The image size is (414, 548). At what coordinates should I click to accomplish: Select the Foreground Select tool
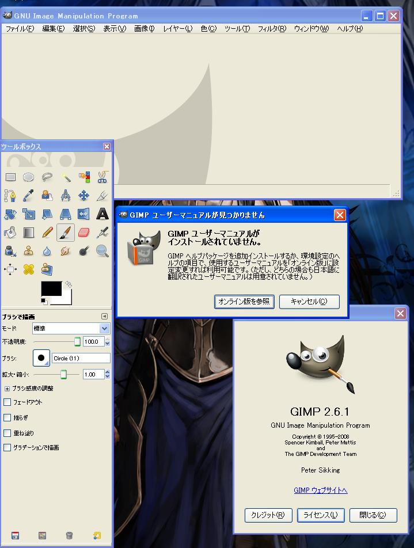(x=47, y=196)
